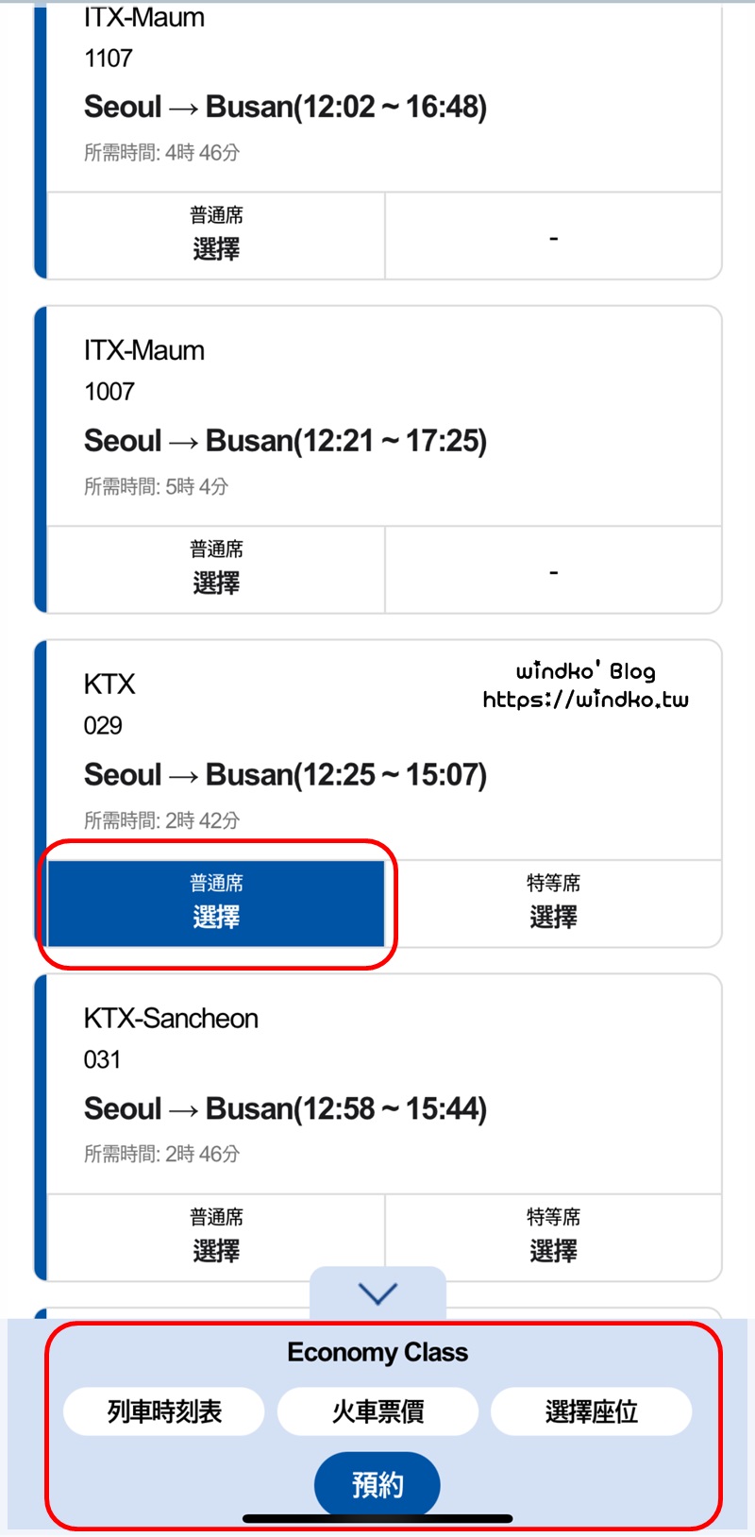Tap the home indicator bar at bottom
This screenshot has width=755, height=1537.
click(x=377, y=1519)
